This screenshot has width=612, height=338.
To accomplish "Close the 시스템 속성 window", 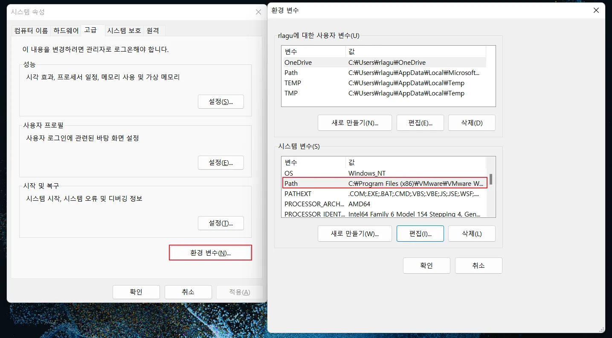I will (258, 12).
